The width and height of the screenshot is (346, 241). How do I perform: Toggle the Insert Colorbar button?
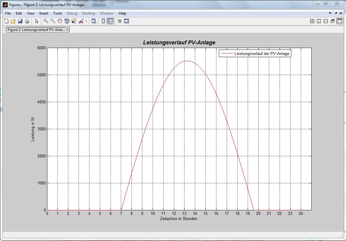coord(103,21)
